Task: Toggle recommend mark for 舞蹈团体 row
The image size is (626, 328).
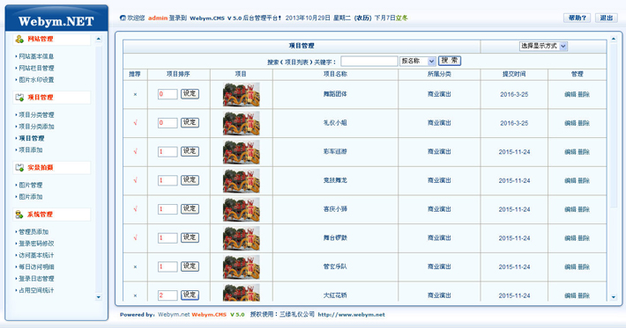Action: [136, 94]
